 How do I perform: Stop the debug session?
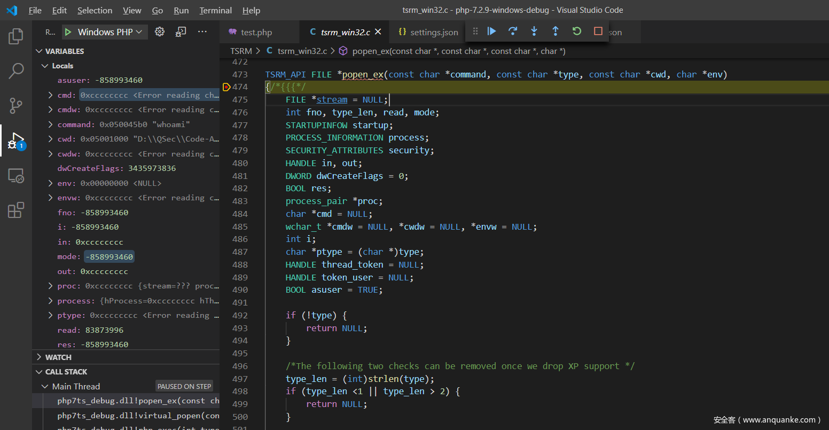click(x=598, y=32)
